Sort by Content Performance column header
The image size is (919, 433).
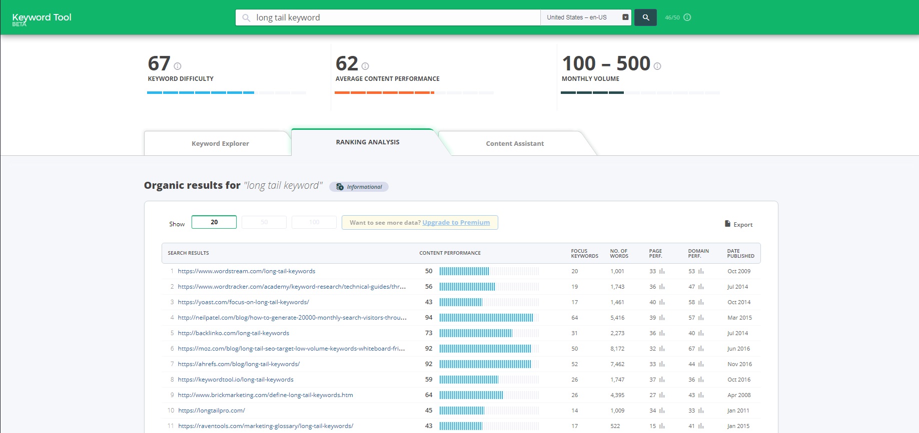(x=450, y=253)
